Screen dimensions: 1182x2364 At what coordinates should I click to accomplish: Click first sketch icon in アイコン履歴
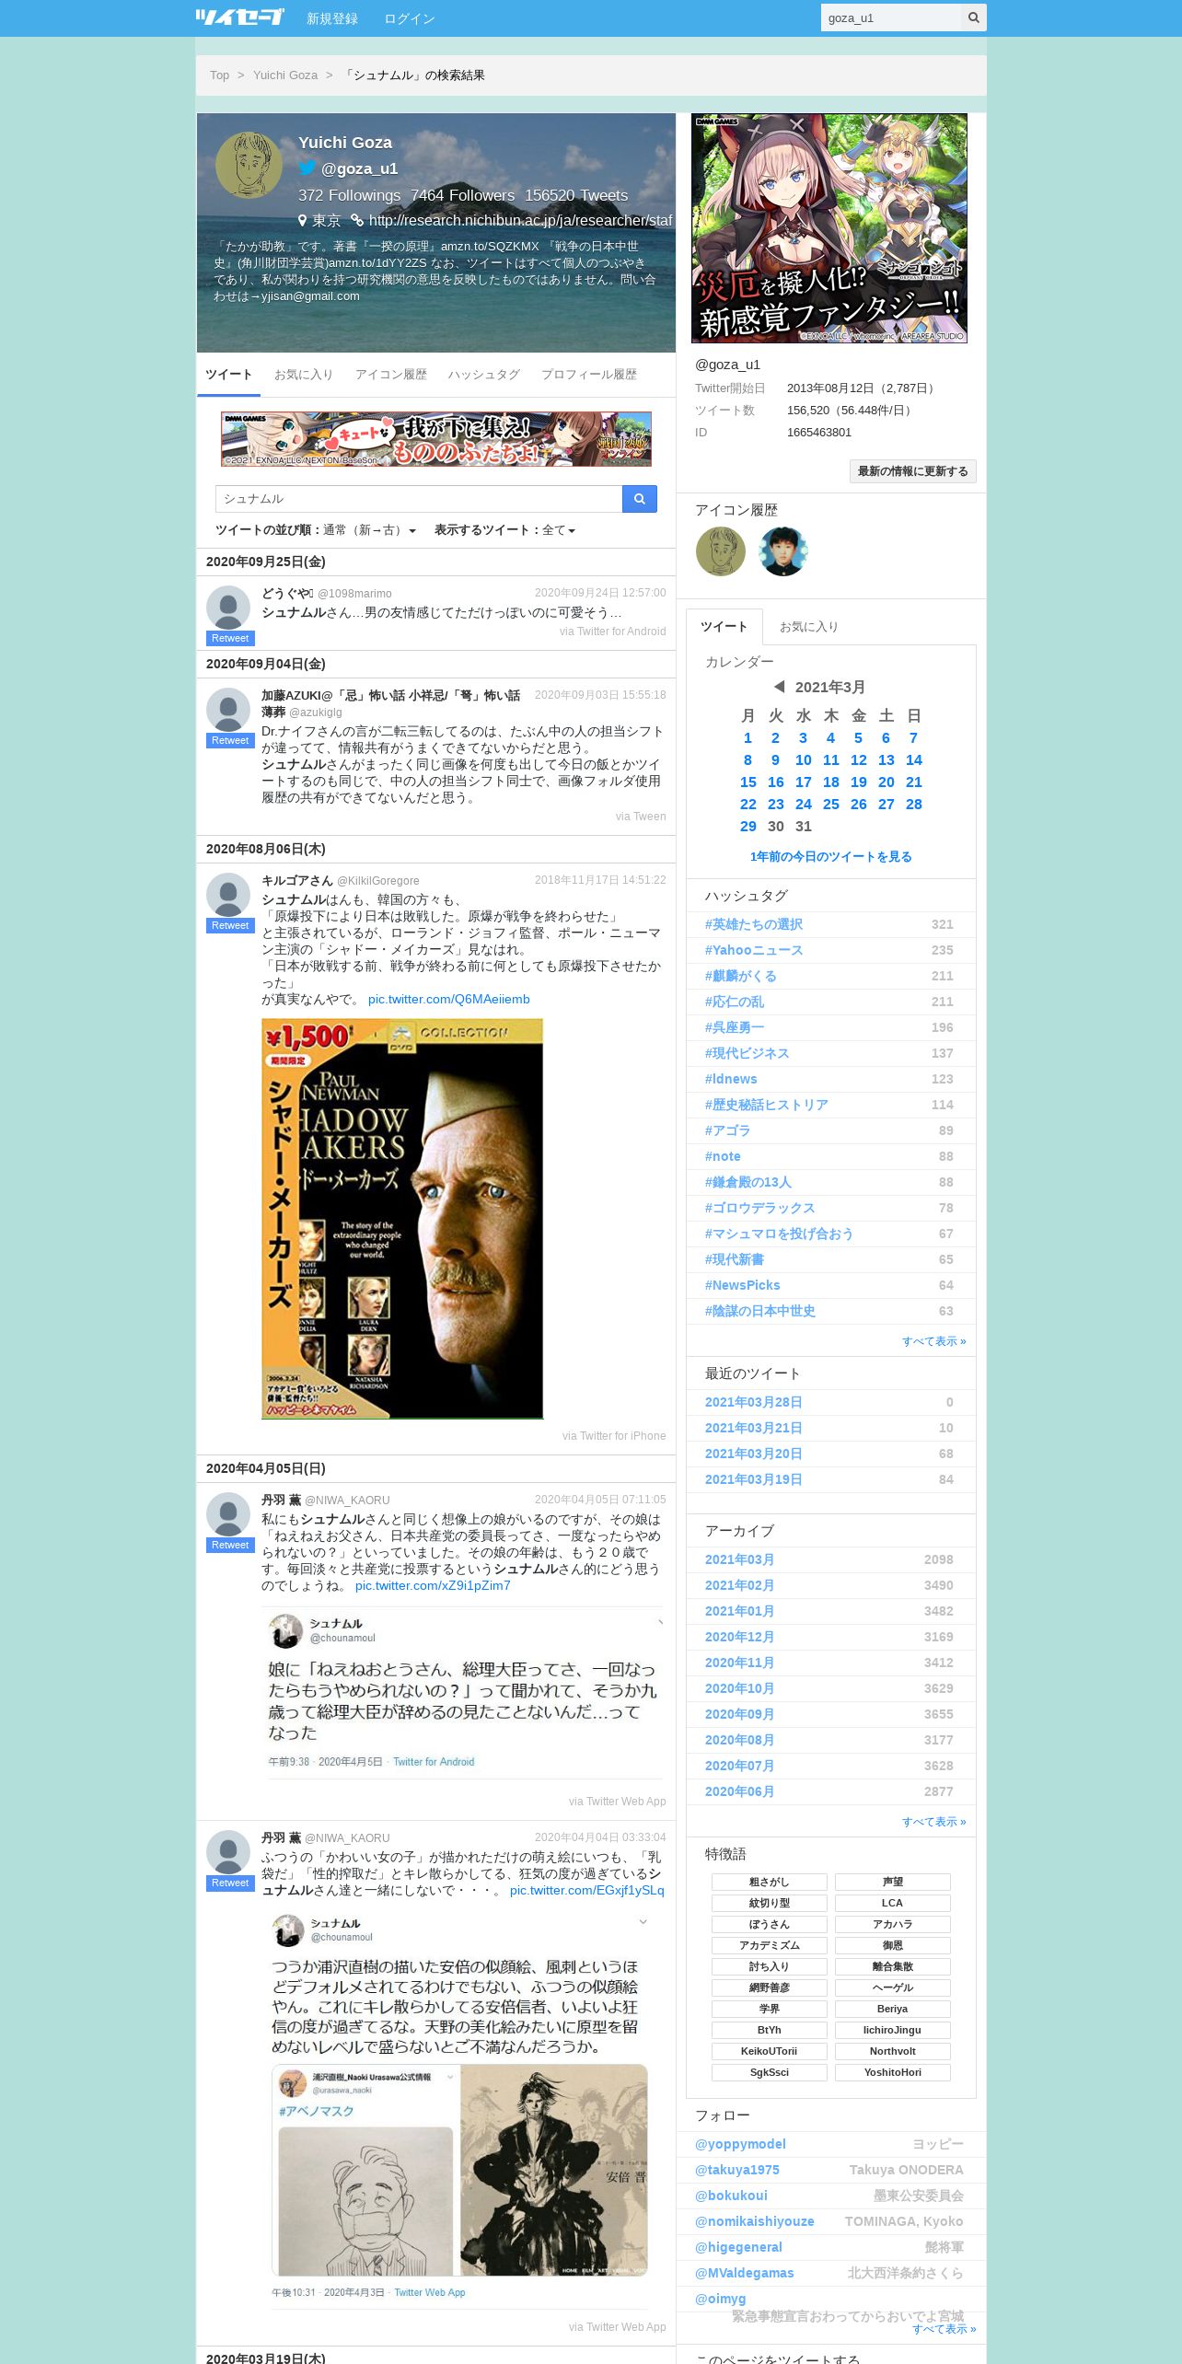[x=720, y=551]
